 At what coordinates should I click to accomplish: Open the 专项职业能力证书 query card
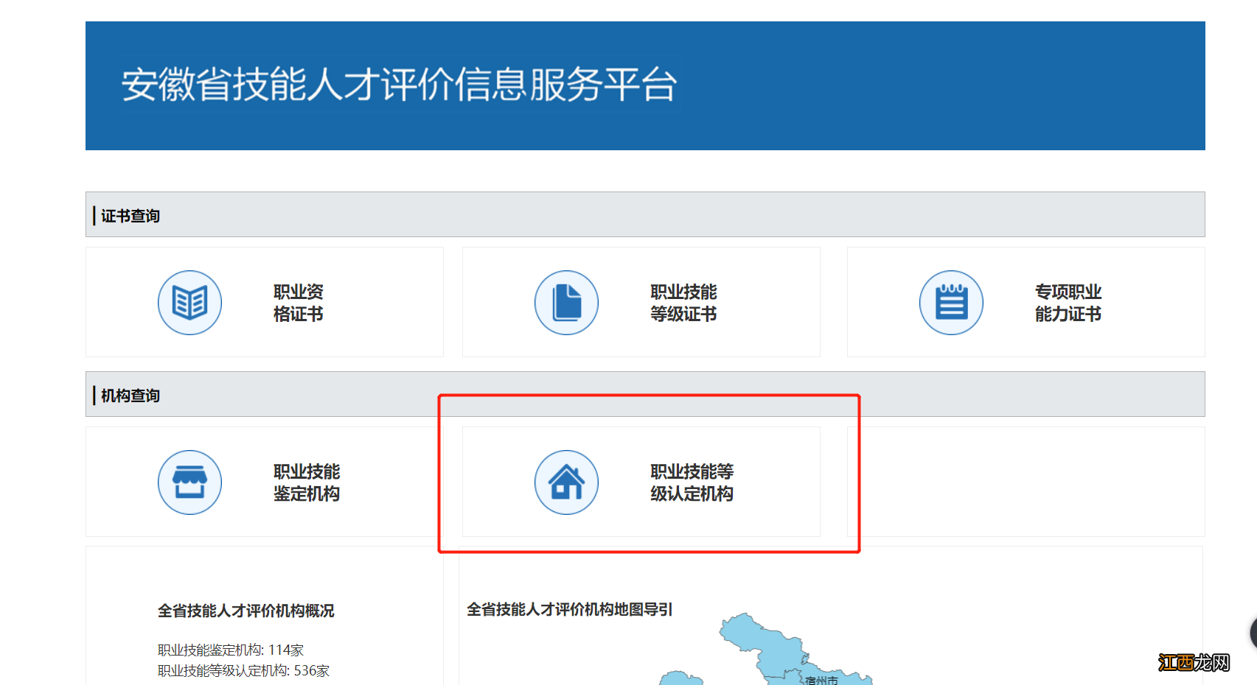click(1025, 302)
